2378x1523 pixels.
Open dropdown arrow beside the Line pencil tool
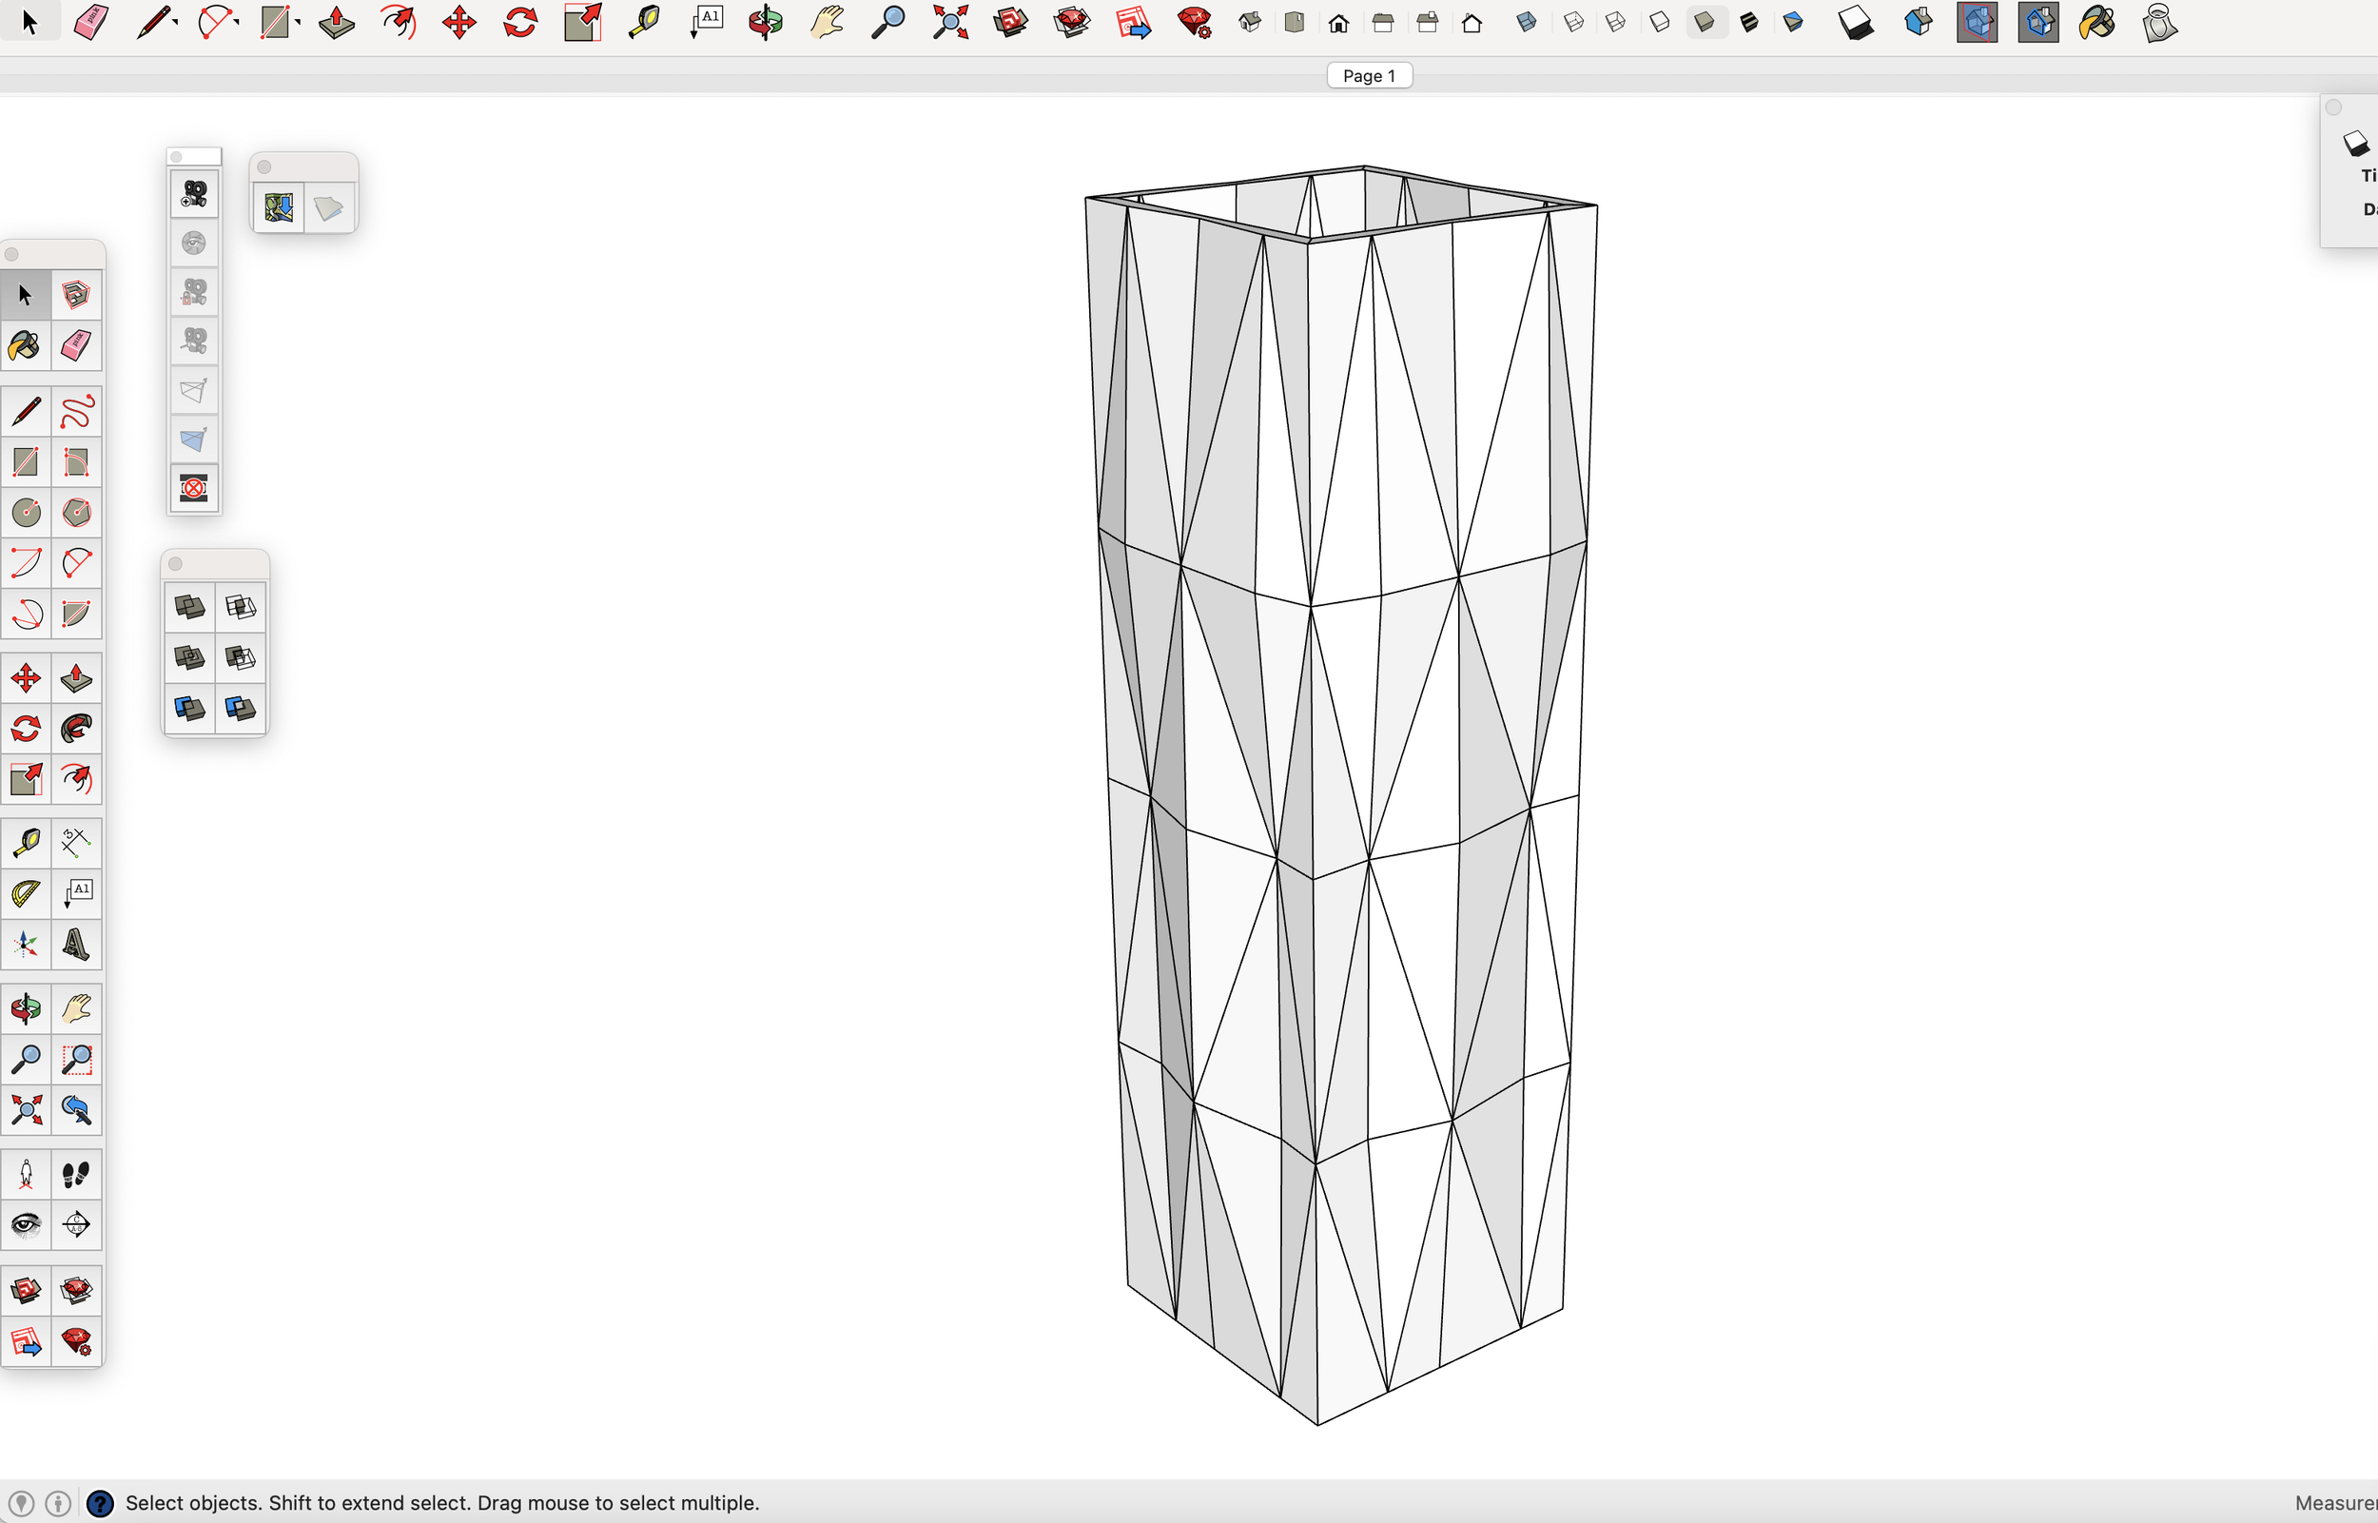[x=175, y=22]
